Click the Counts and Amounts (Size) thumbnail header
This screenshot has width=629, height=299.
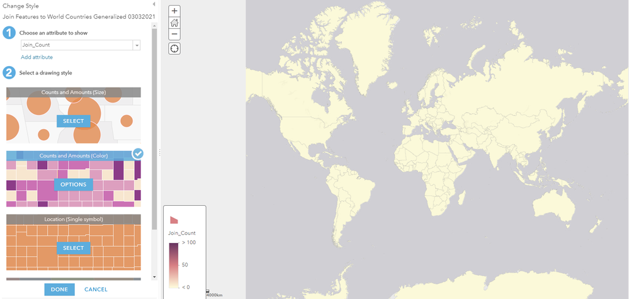point(74,92)
